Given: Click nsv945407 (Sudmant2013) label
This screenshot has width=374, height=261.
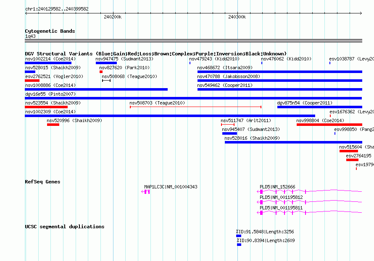Looking at the screenshot, I should click(251, 129).
